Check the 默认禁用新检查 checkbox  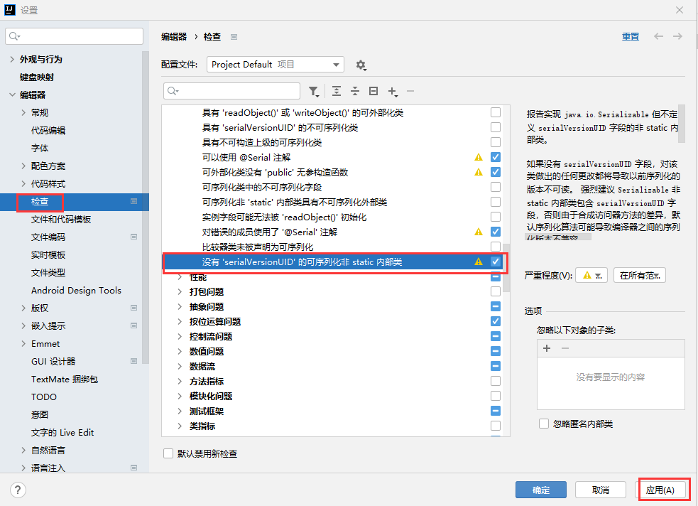[168, 453]
